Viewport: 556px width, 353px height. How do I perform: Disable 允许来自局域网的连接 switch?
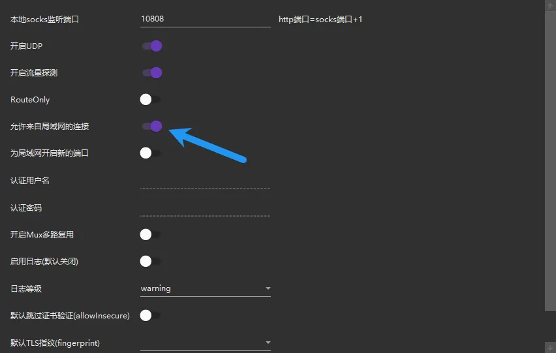click(151, 126)
